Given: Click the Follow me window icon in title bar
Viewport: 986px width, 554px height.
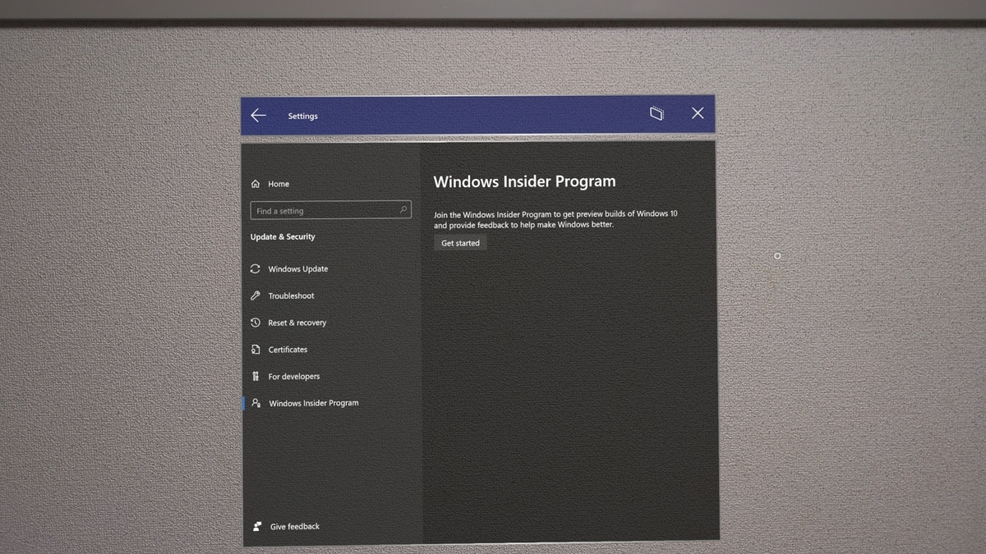Looking at the screenshot, I should tap(657, 113).
